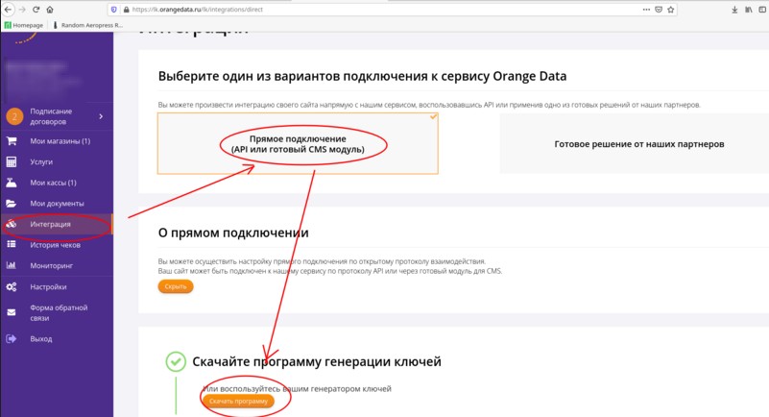
Task: Open Услуги in the sidebar
Action: pos(41,161)
